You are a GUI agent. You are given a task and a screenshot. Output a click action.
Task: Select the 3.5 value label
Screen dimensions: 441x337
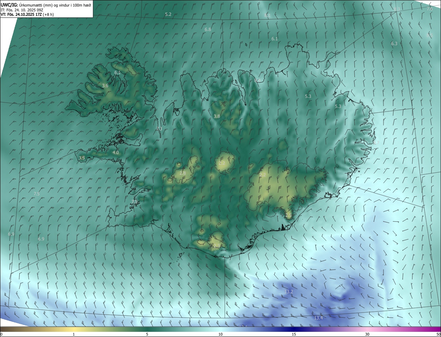[82, 158]
